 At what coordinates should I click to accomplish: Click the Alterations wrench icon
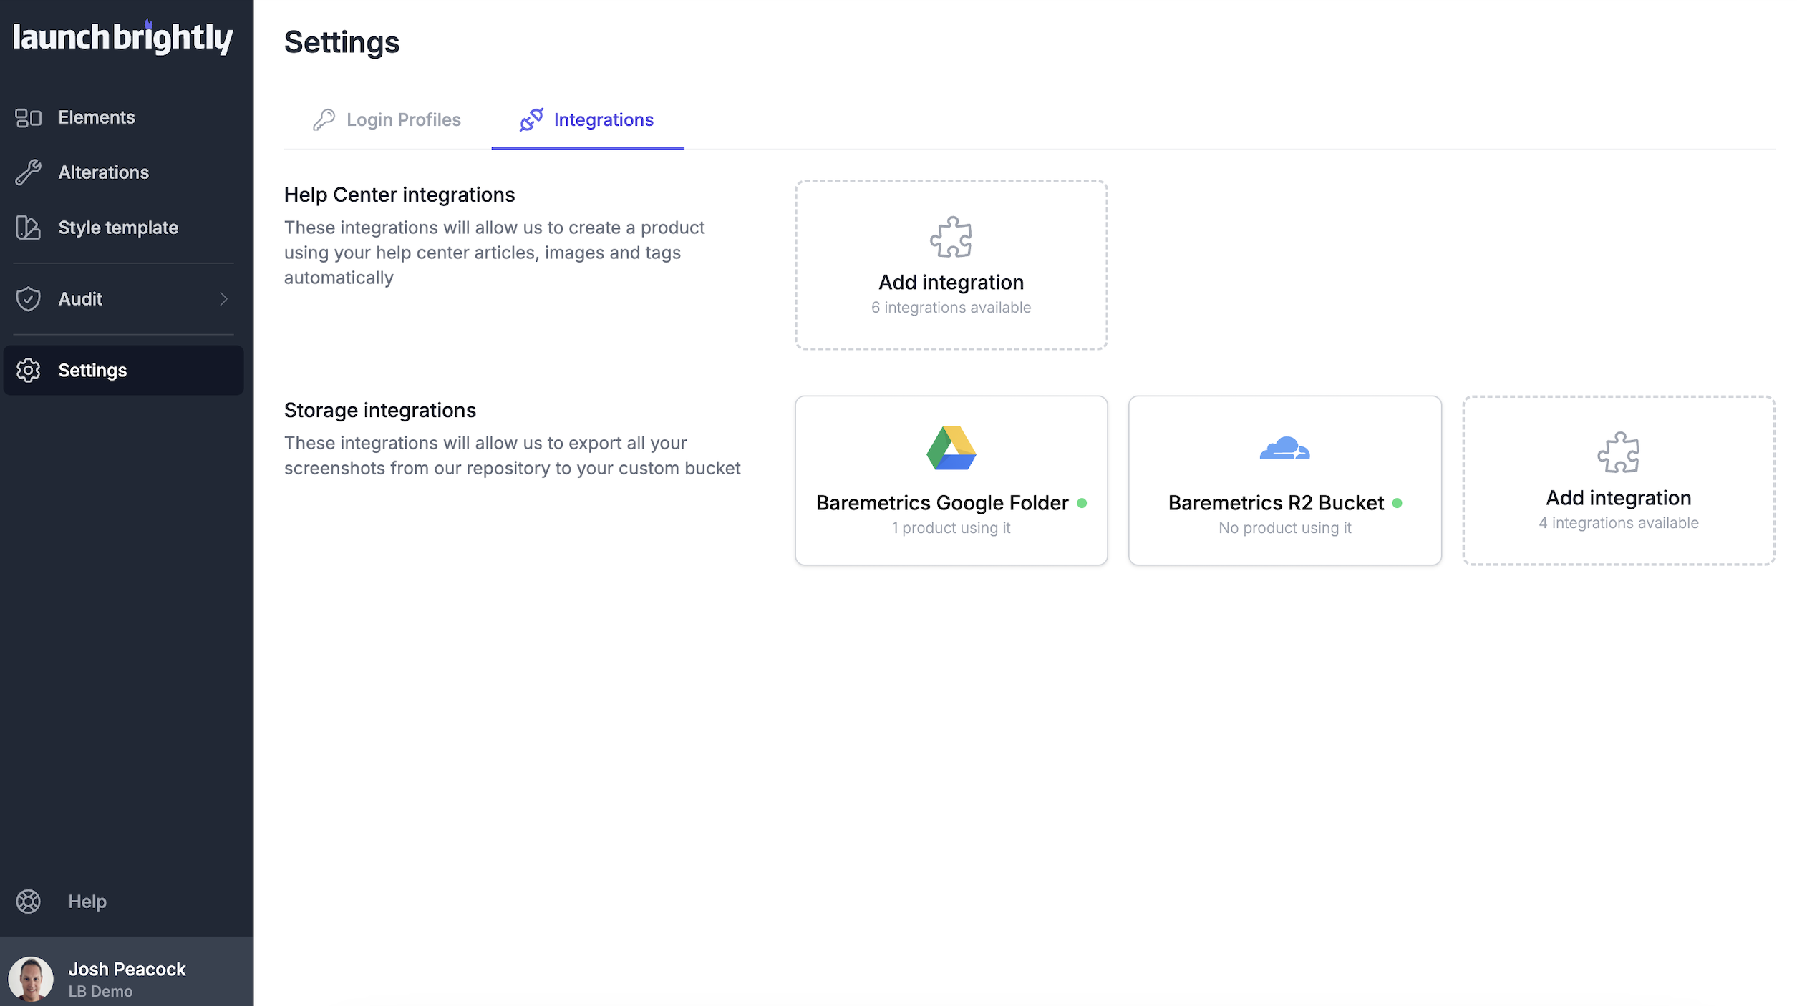(29, 172)
